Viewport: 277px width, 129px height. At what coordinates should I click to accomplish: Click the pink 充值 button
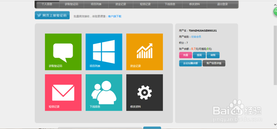tap(186, 55)
